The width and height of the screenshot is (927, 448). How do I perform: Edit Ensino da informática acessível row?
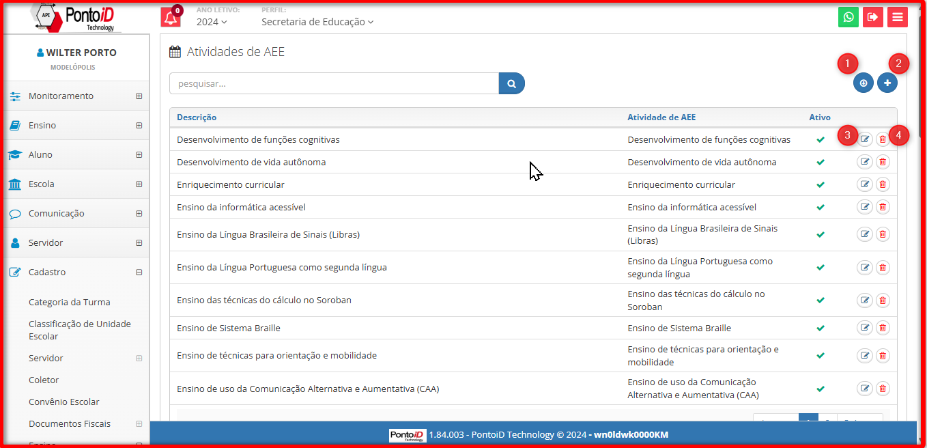(x=865, y=207)
